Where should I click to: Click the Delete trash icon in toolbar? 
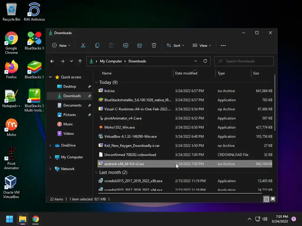[x=154, y=46]
